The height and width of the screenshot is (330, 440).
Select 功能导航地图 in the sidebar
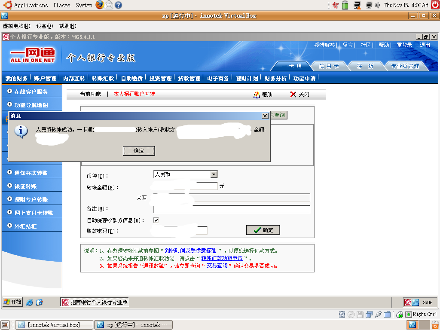(32, 105)
